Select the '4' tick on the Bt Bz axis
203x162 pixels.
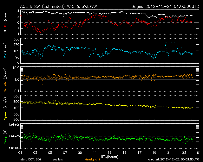click(x=18, y=11)
